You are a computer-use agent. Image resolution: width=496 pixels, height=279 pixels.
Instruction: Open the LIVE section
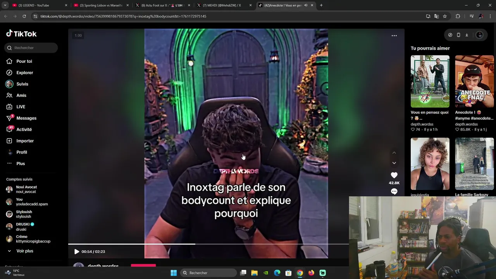[x=16, y=107]
